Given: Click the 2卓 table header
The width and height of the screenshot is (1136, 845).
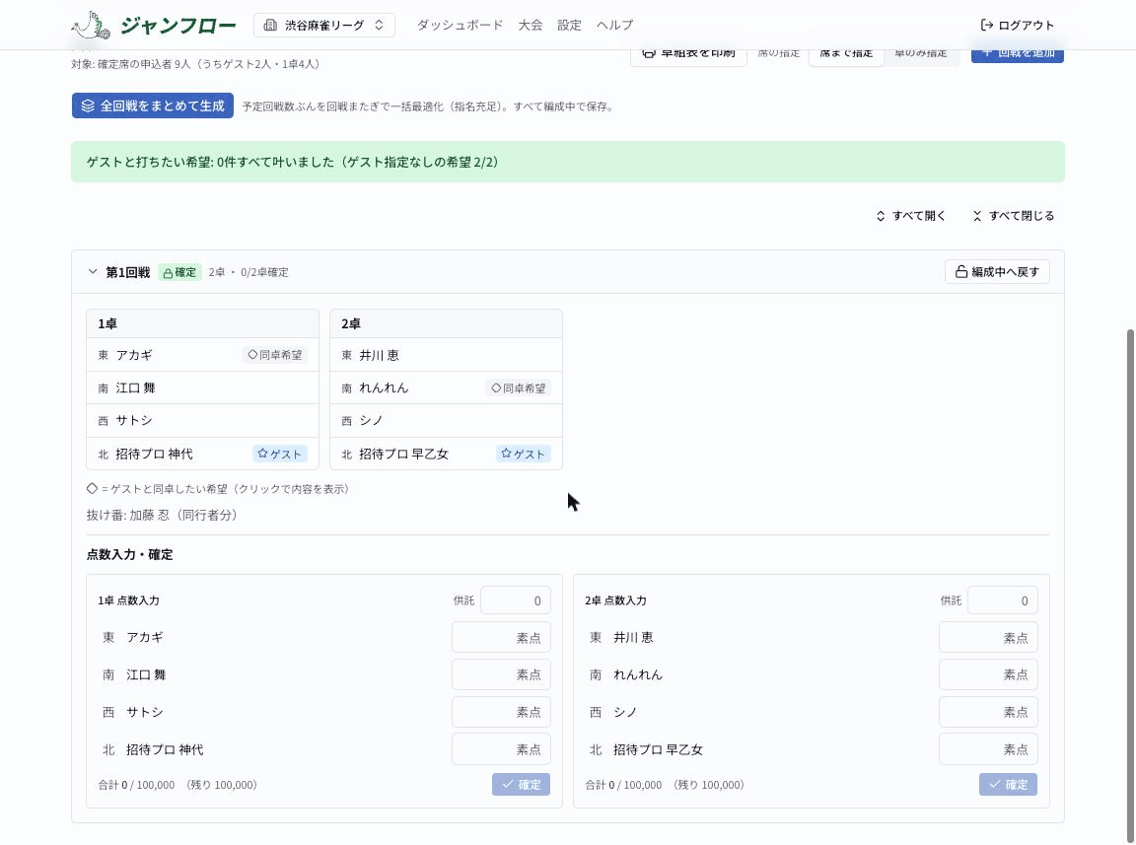Looking at the screenshot, I should (x=446, y=323).
